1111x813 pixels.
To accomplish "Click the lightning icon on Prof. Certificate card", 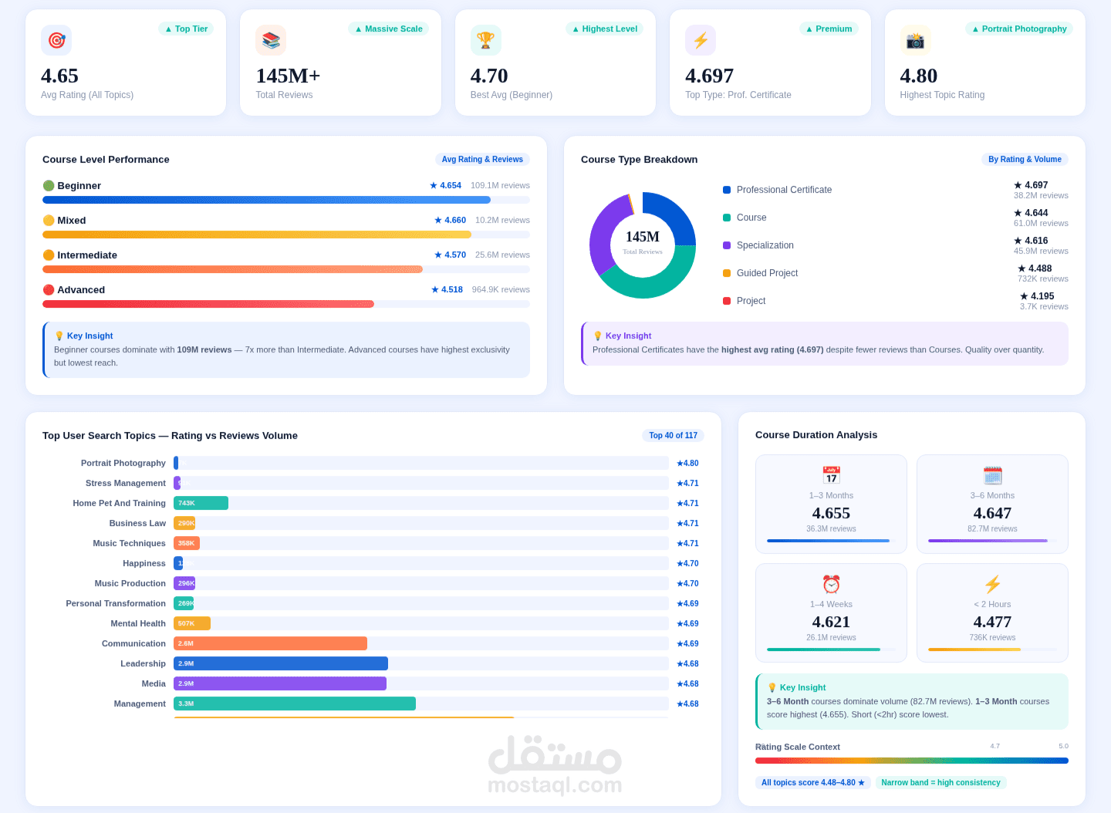I will pos(701,40).
